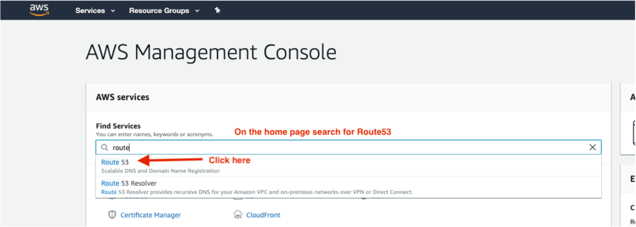Click the Route 53 Resolver description text
The image size is (636, 227).
click(257, 192)
